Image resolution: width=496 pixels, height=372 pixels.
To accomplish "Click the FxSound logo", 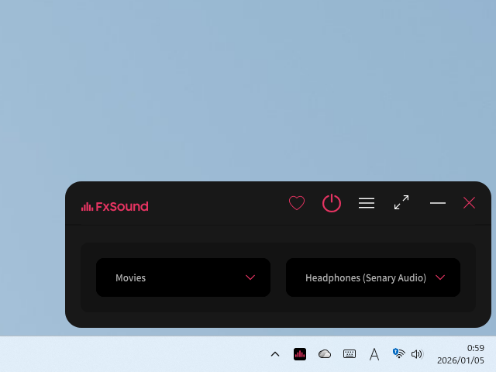I will point(115,207).
